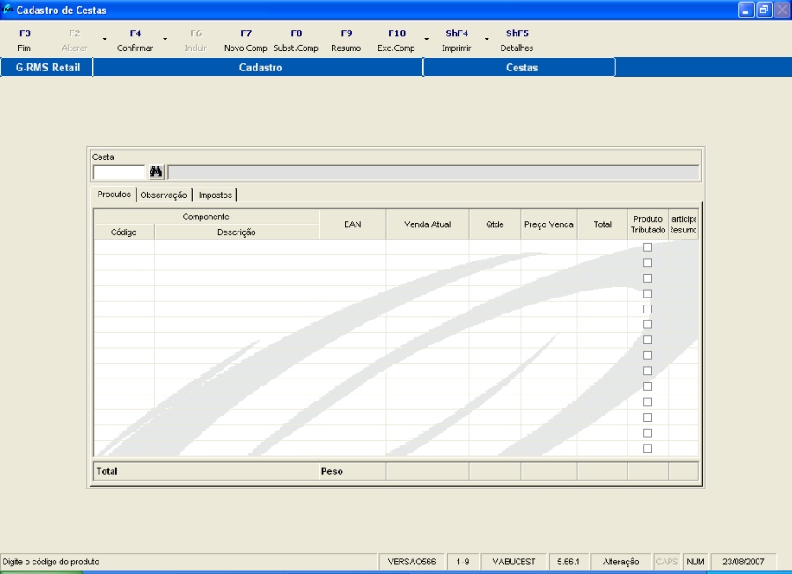Viewport: 792px width, 574px height.
Task: Click the Descrição column header
Action: 237,232
